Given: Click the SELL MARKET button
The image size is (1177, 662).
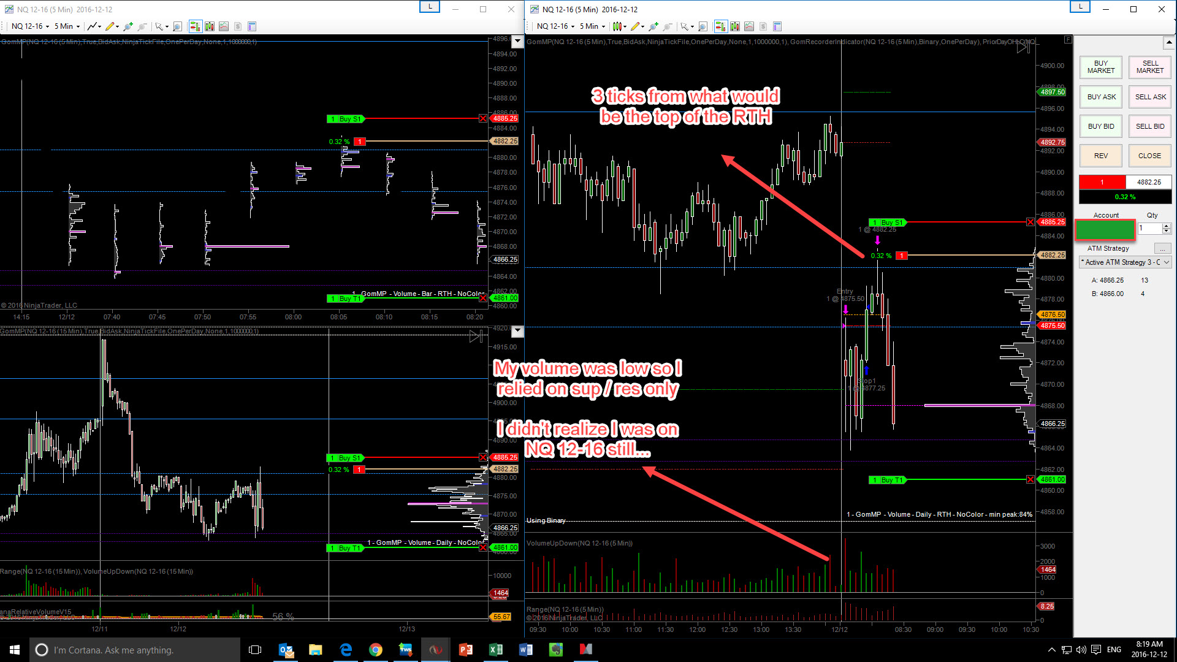Looking at the screenshot, I should pyautogui.click(x=1150, y=67).
